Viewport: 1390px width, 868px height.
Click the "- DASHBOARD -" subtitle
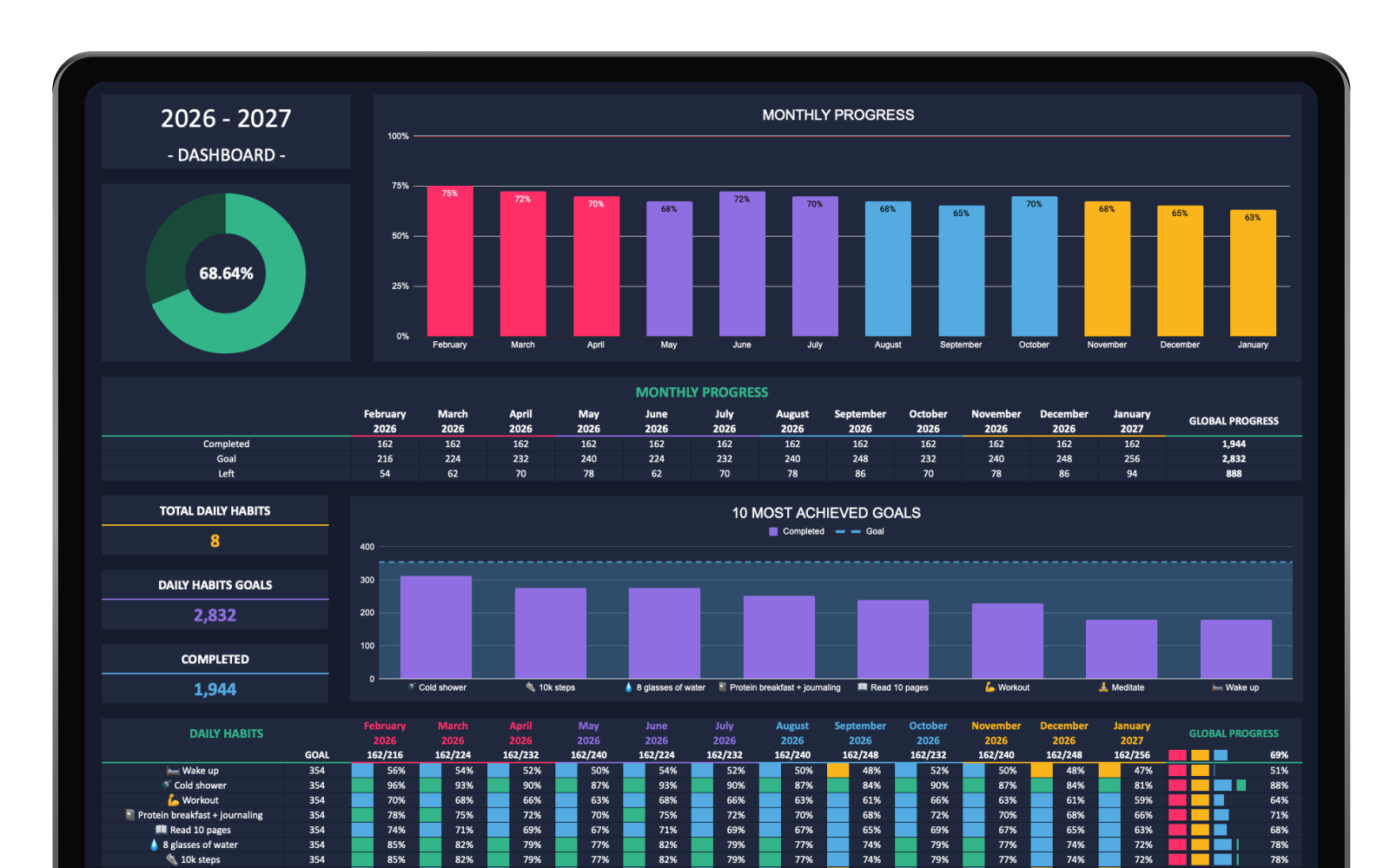click(226, 155)
